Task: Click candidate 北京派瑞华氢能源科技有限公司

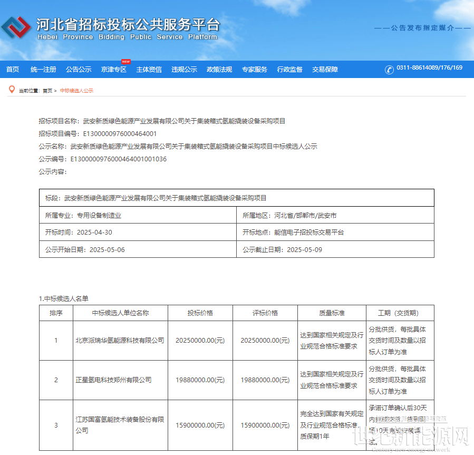Action: pyautogui.click(x=120, y=341)
